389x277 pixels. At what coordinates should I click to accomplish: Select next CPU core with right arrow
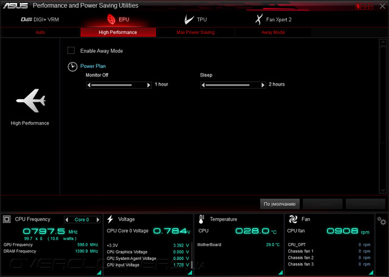98,219
